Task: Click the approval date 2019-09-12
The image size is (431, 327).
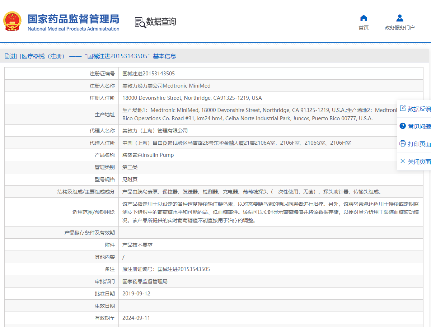Action: (x=136, y=294)
